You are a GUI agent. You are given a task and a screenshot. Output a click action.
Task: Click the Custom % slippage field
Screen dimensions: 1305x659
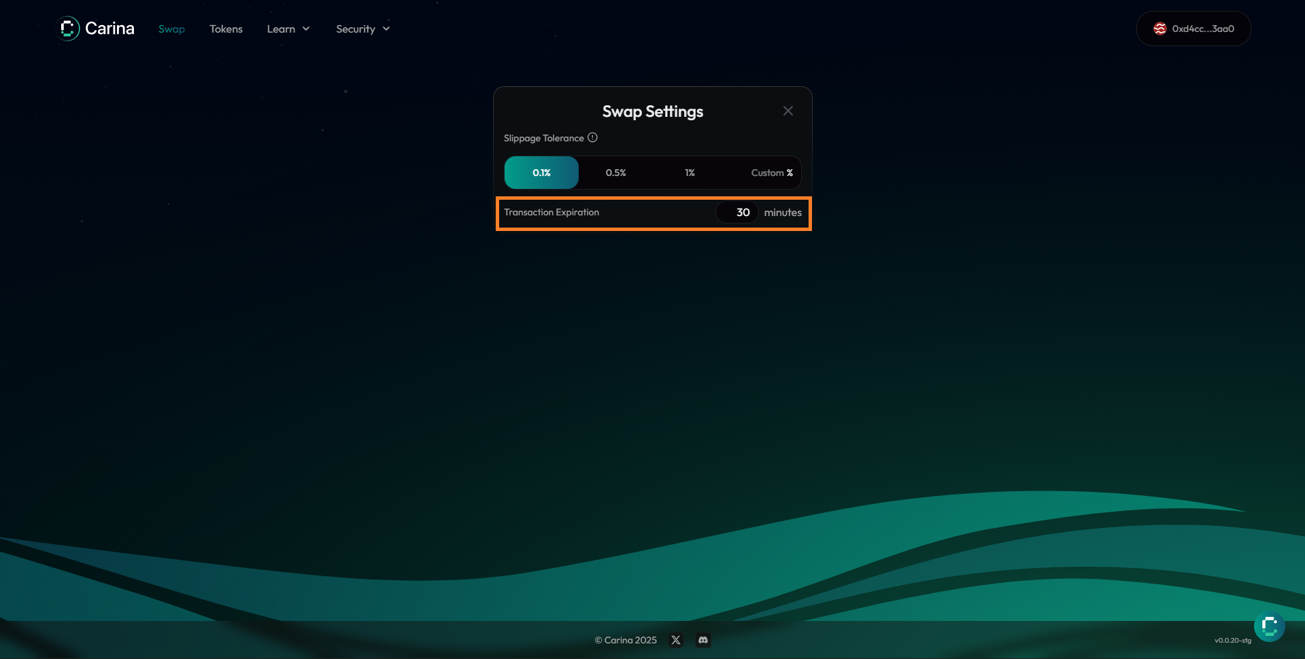click(766, 173)
